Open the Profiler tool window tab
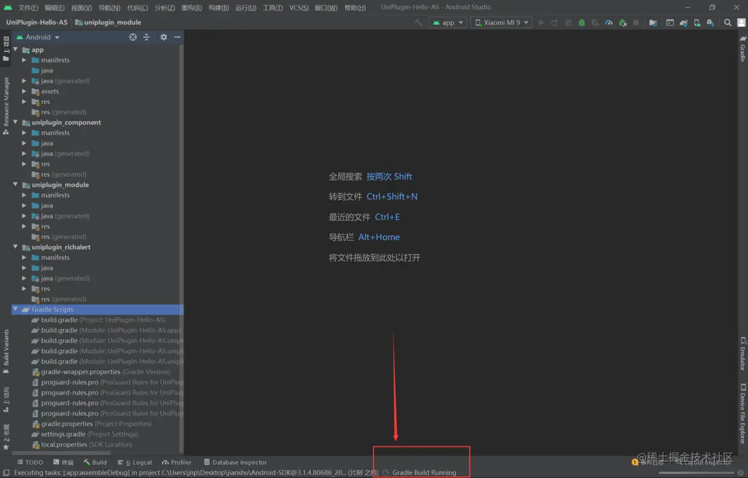Screen dimensions: 748x478 [x=177, y=462]
